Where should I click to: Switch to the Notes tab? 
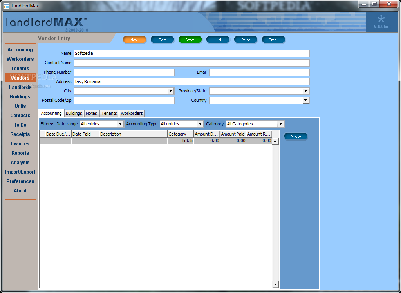coord(91,113)
